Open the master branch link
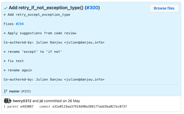Image resolution: width=184 pixels, height=114 pixels. pos(14,91)
